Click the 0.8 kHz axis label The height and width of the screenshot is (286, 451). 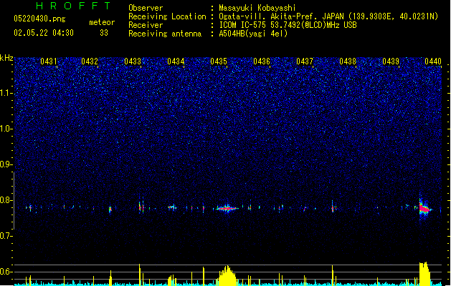click(x=6, y=200)
